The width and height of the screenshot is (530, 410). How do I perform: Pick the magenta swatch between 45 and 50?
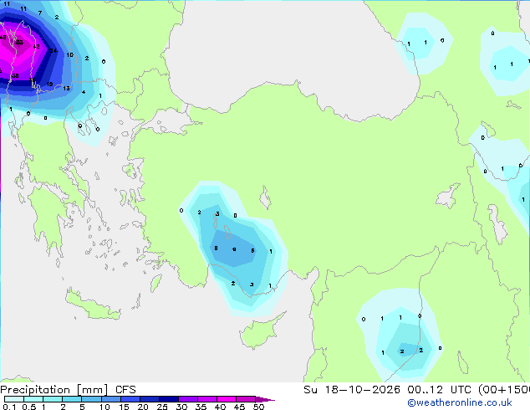[x=246, y=399]
